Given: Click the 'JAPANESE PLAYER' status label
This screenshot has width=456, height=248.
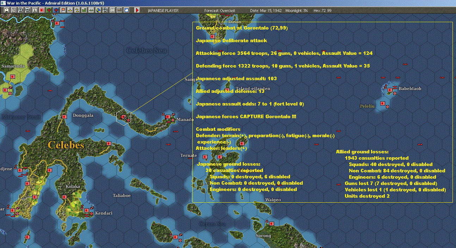Looking at the screenshot, I should pos(163,11).
